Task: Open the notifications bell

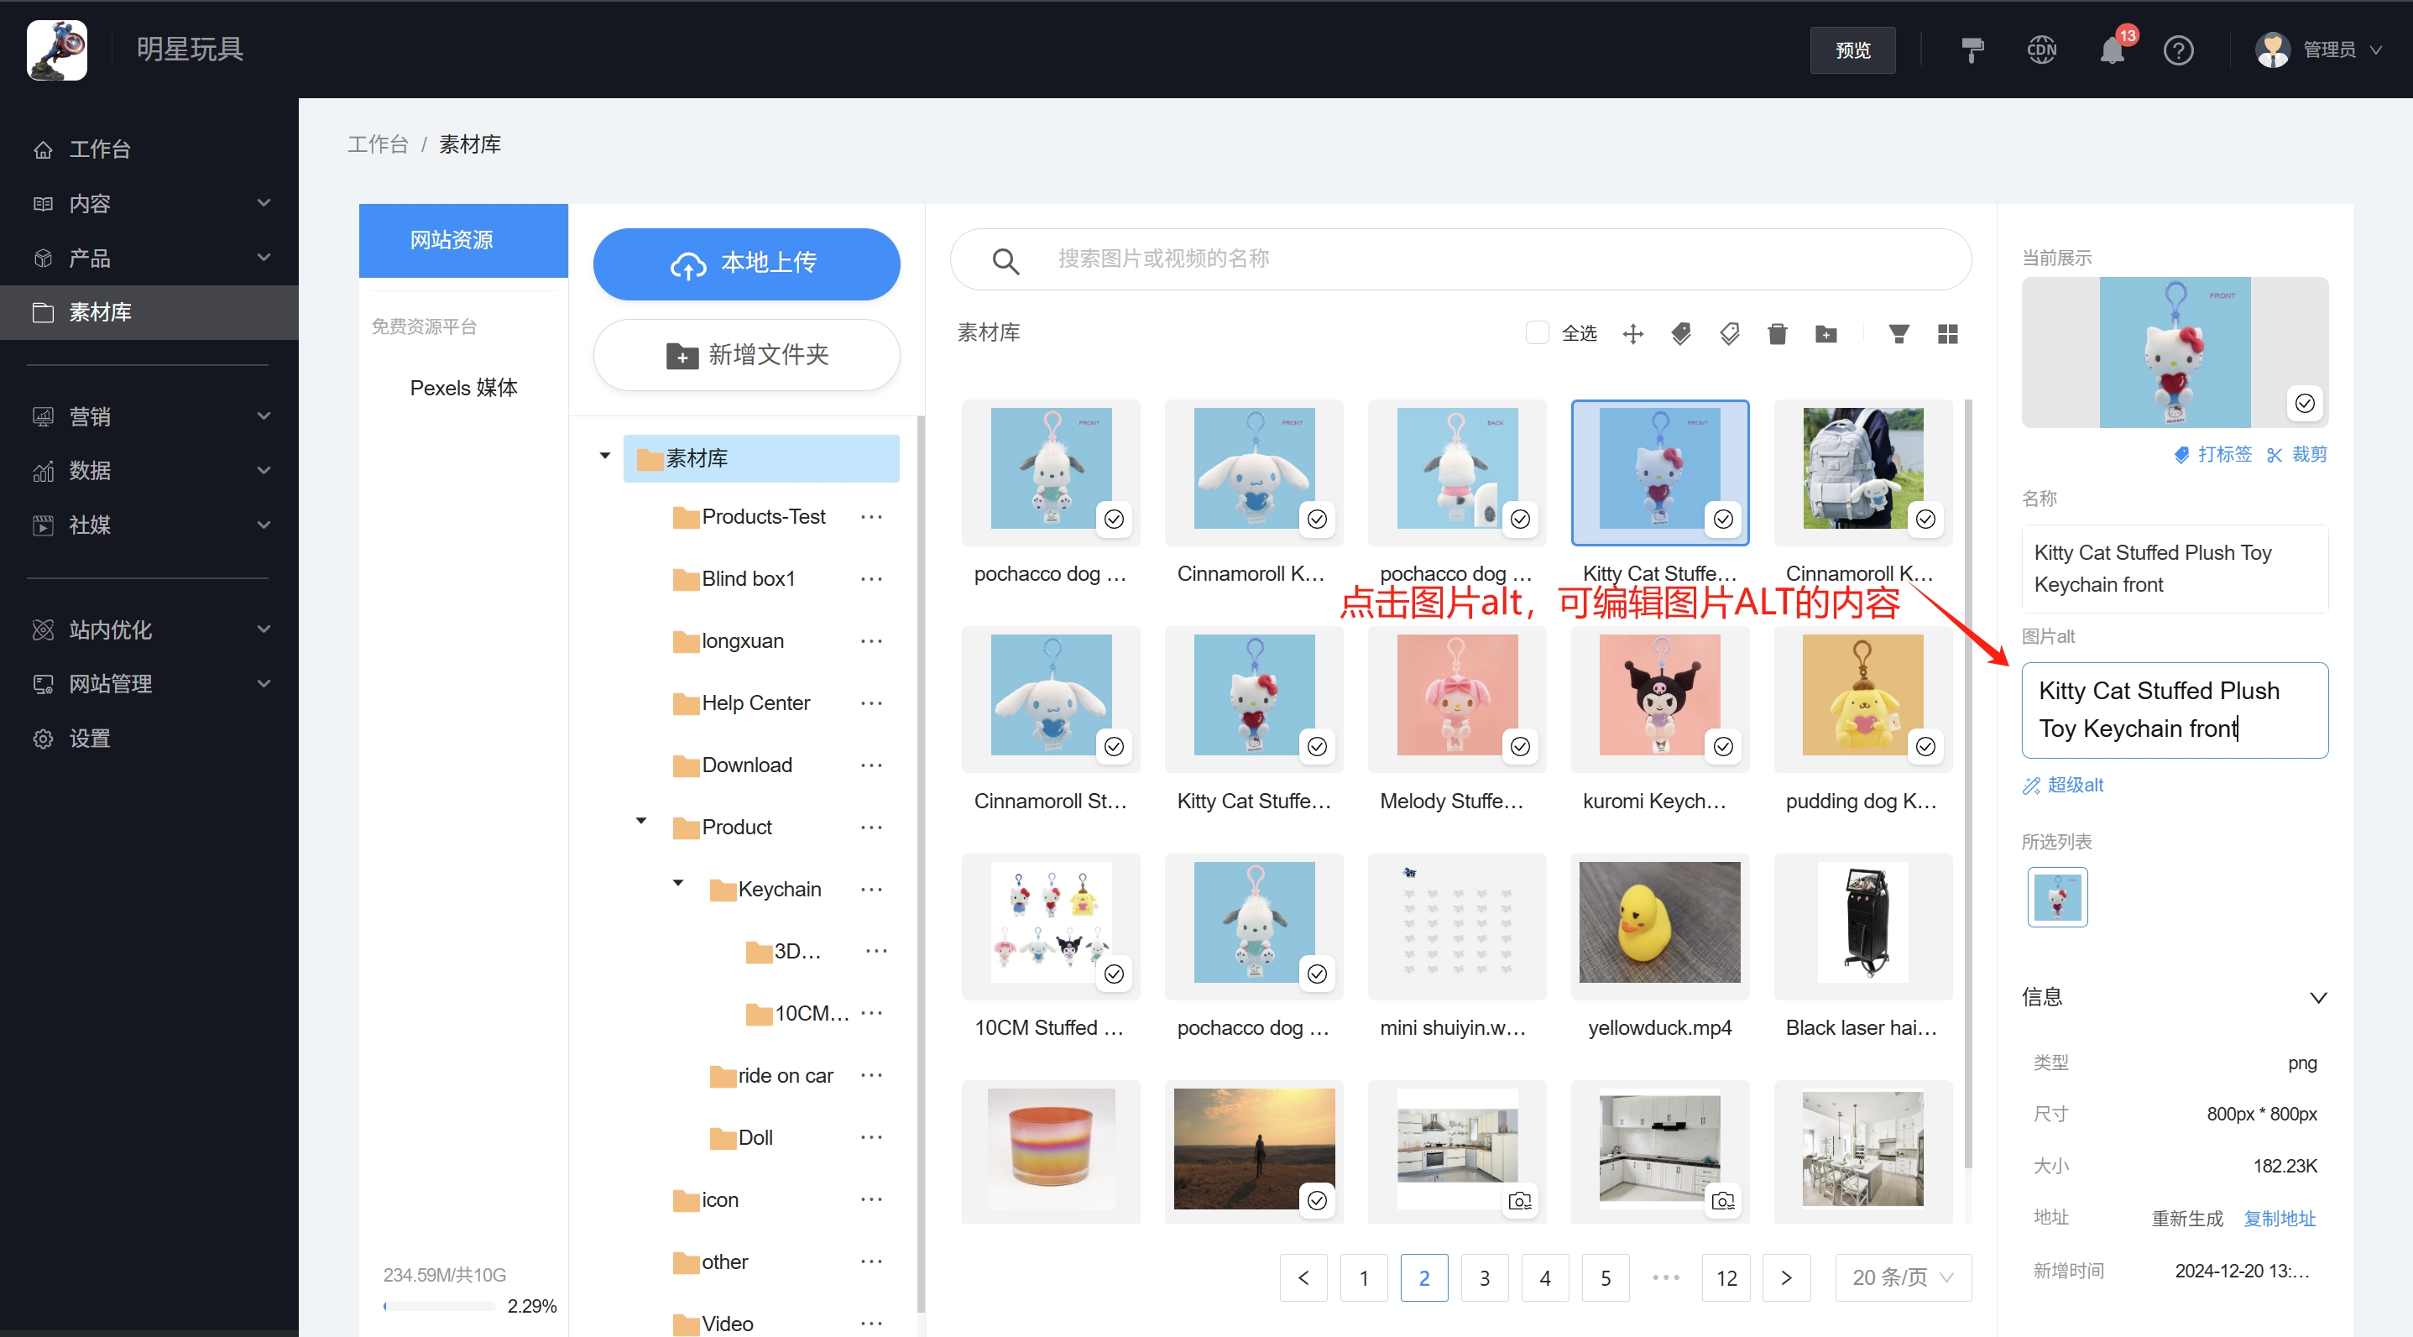Action: [2112, 50]
